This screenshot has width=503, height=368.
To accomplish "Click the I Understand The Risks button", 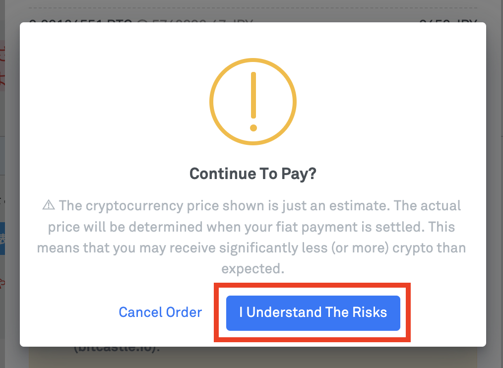I will (x=313, y=313).
